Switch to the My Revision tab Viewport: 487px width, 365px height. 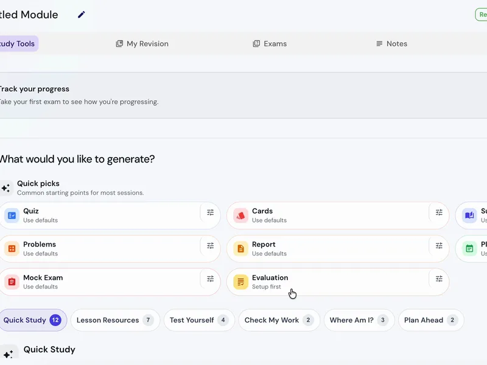(142, 44)
